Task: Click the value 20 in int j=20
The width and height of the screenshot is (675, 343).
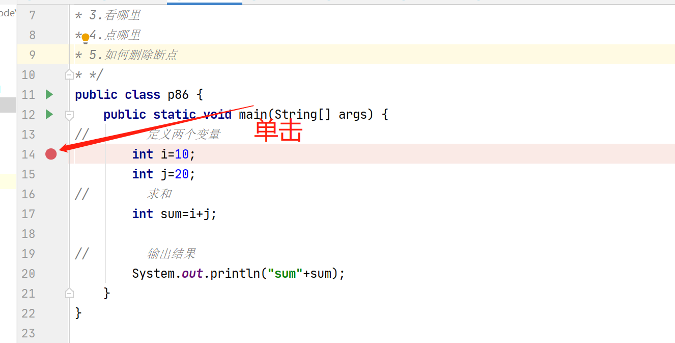Action: coord(182,174)
